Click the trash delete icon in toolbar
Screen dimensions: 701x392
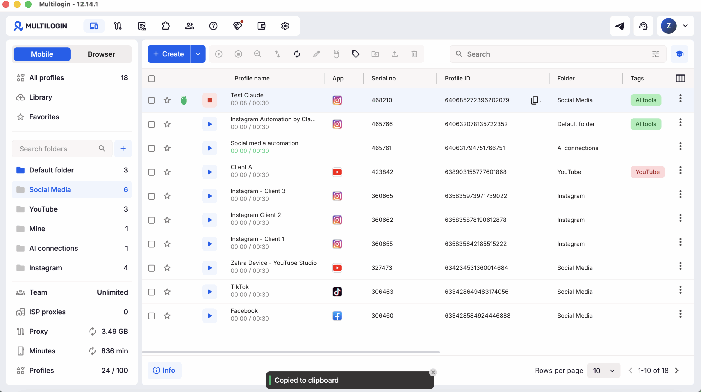click(414, 54)
